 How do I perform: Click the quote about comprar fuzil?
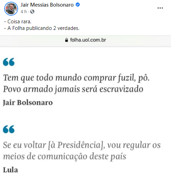(x=76, y=78)
